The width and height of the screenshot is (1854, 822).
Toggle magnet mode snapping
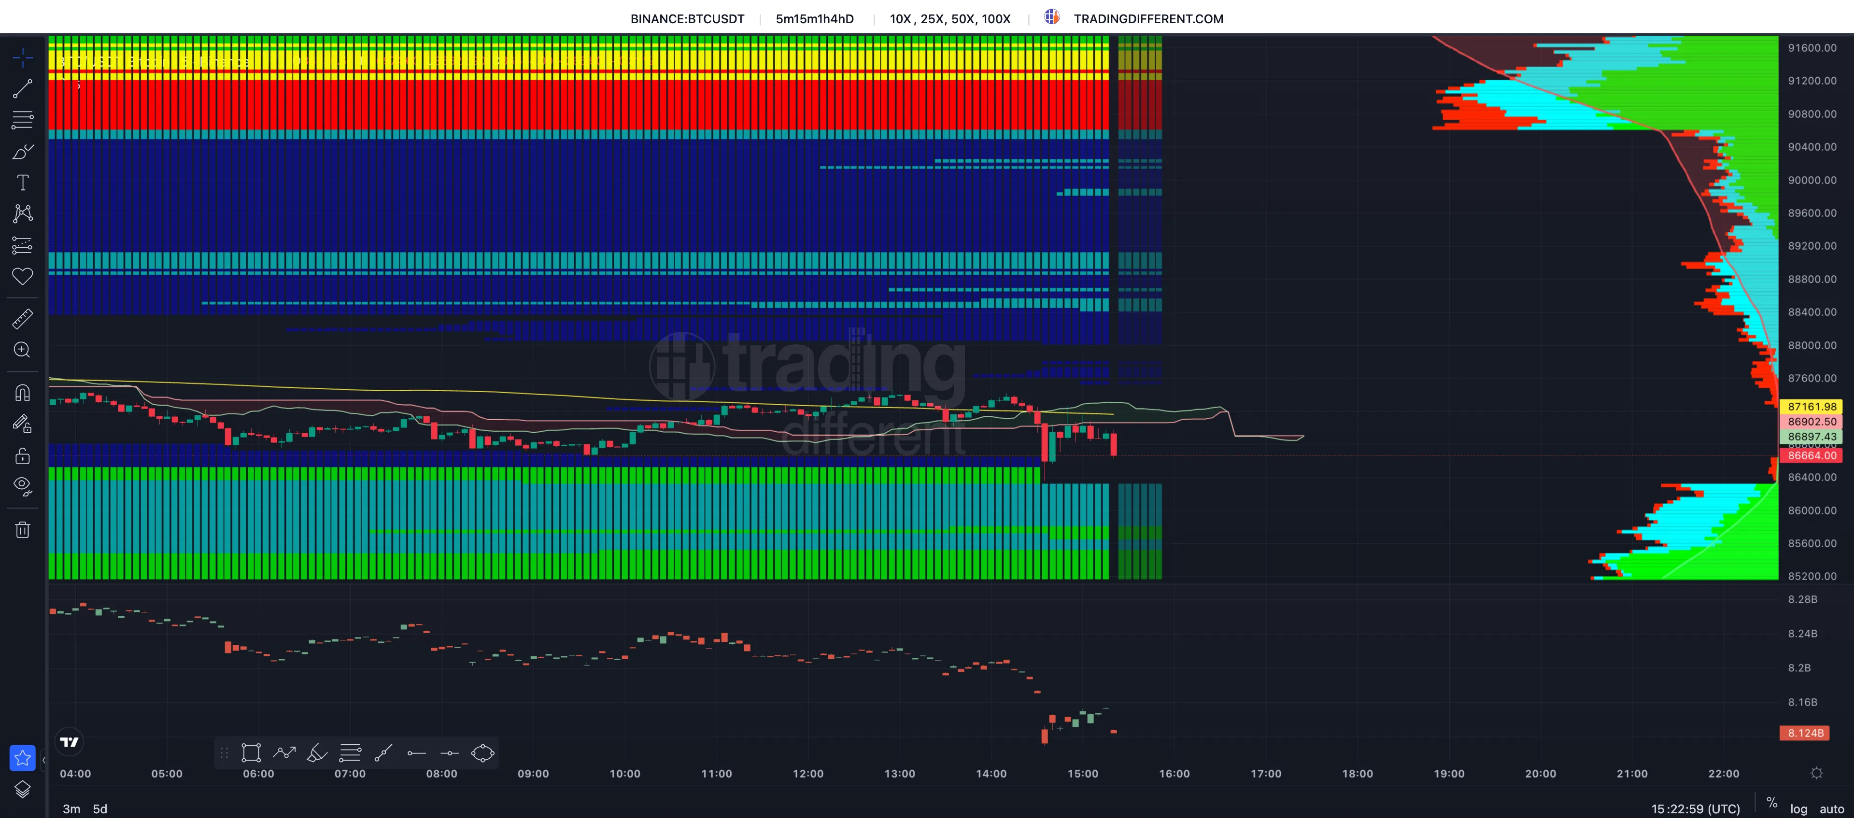[x=22, y=392]
